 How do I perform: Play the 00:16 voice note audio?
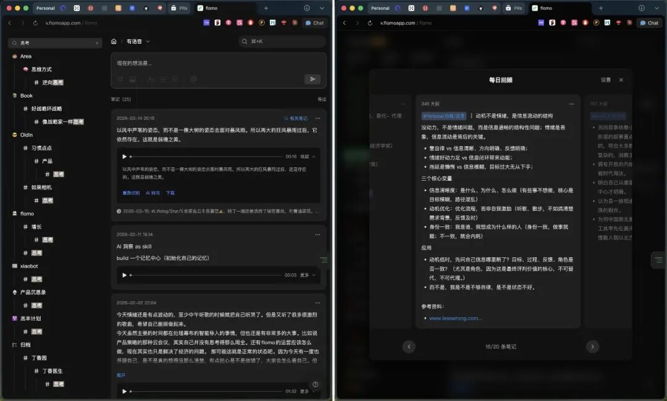click(x=124, y=156)
